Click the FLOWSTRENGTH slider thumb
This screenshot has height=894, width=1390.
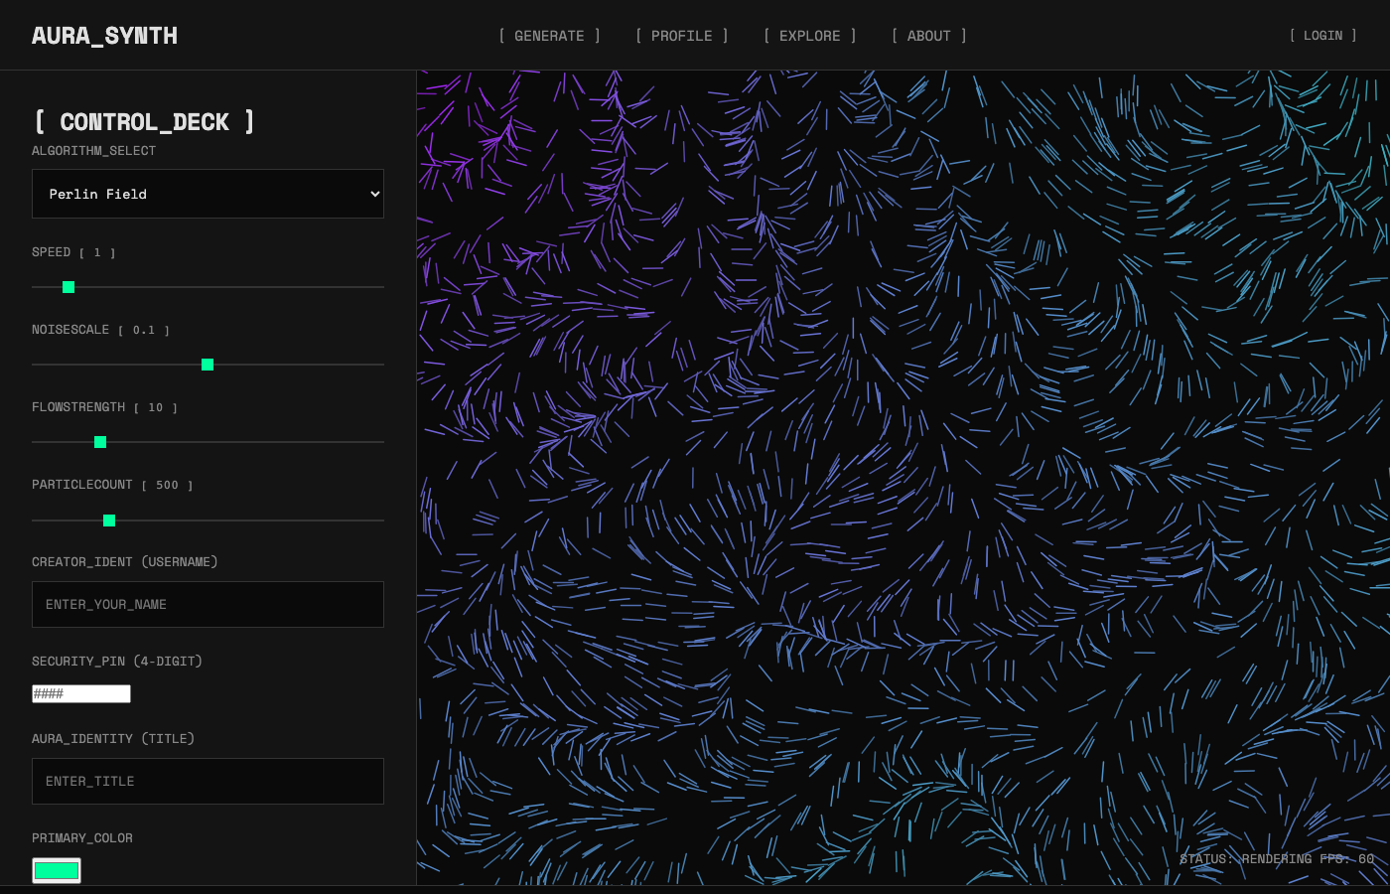99,442
